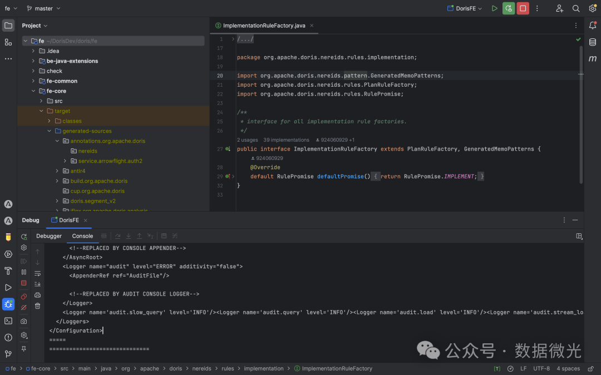Switch to the Debugger tab
601x375 pixels.
coord(49,236)
